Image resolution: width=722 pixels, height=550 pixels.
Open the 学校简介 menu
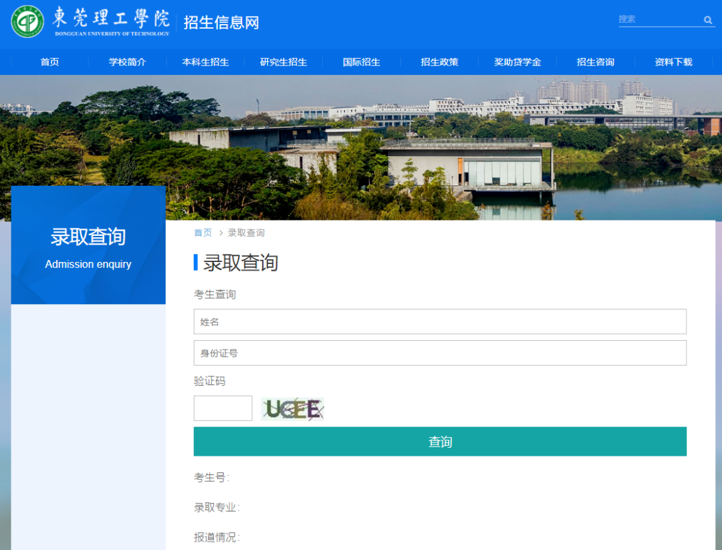tap(127, 61)
